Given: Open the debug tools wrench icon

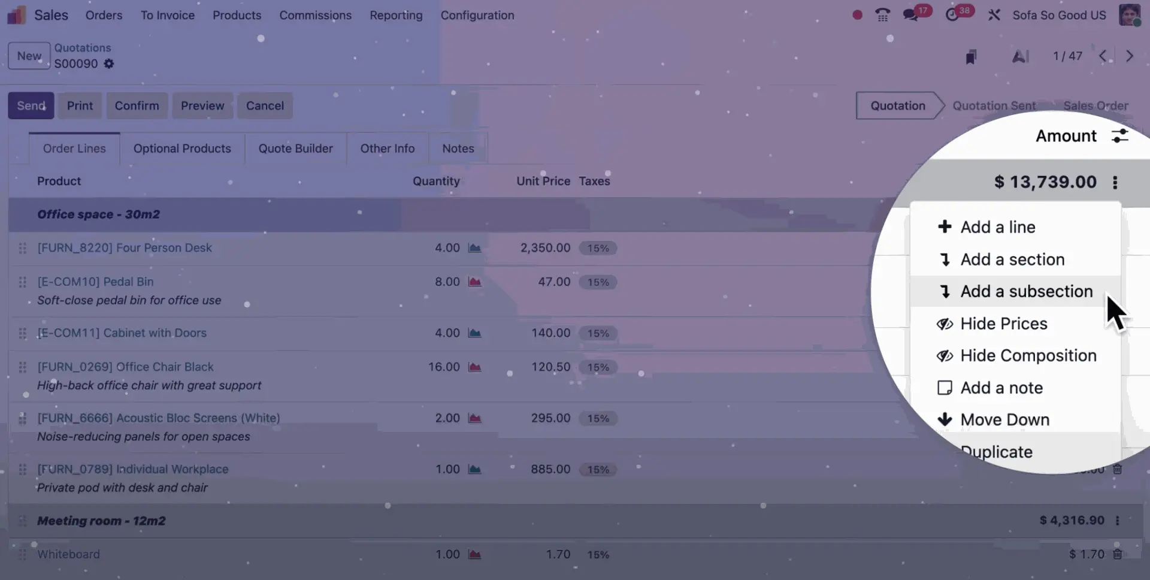Looking at the screenshot, I should tap(994, 15).
